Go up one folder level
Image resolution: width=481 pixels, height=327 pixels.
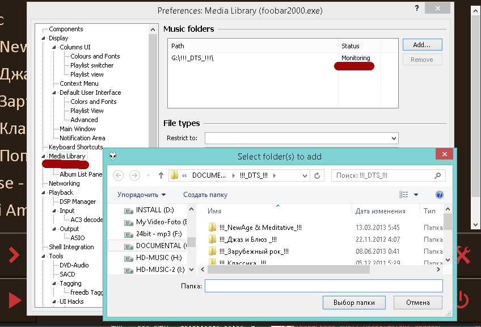point(161,175)
